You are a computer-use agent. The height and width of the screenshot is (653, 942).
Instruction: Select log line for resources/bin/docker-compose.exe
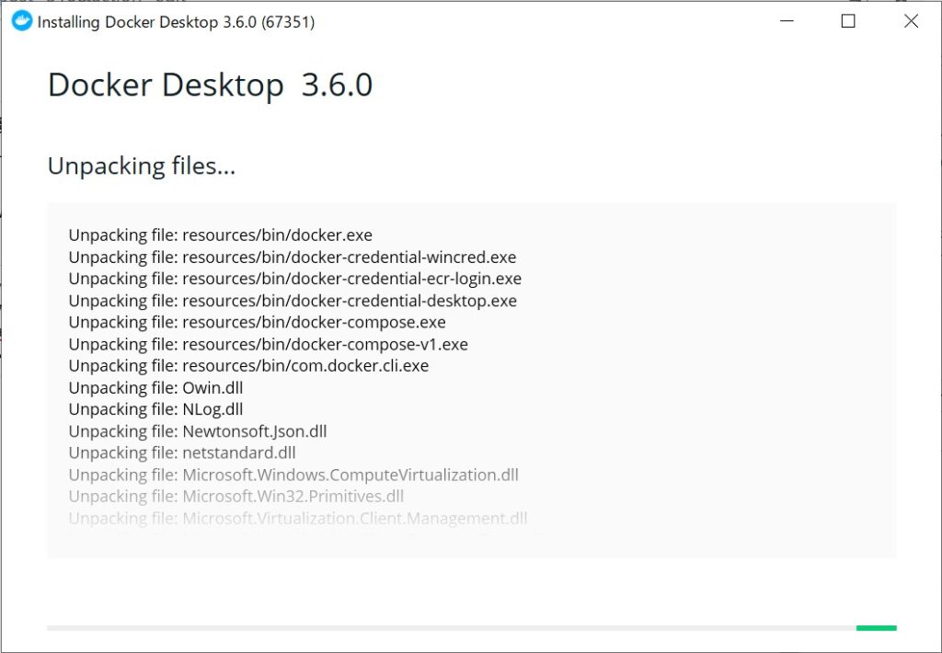point(258,322)
